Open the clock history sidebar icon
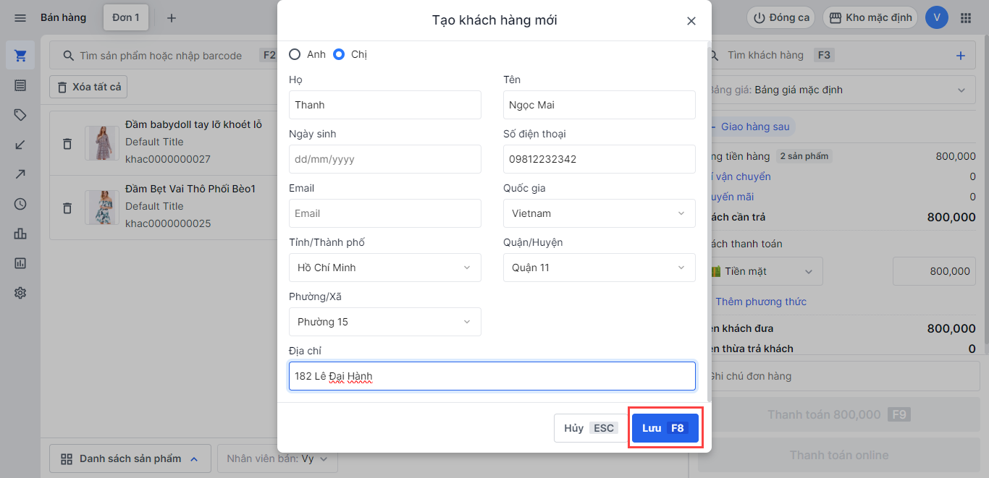989x478 pixels. [x=20, y=204]
